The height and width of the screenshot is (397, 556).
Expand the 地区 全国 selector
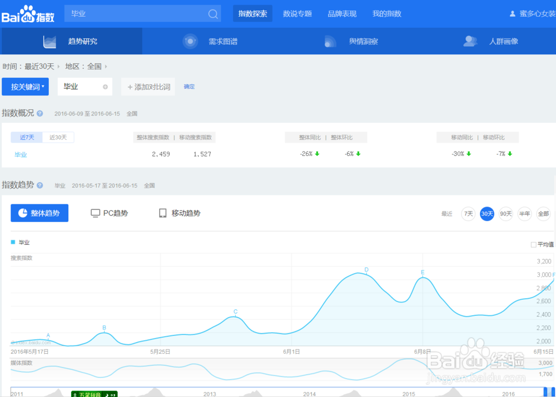(86, 67)
